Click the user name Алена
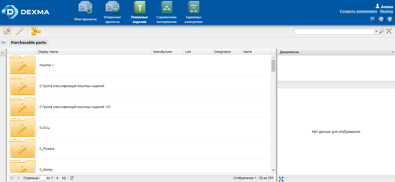The width and height of the screenshot is (395, 182). pos(387,7)
